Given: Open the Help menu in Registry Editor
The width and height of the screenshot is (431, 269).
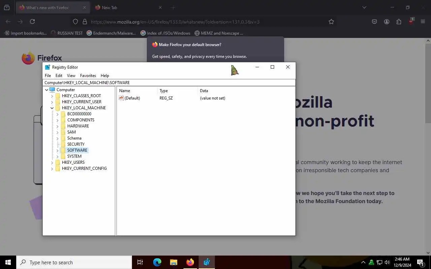Looking at the screenshot, I should [105, 76].
